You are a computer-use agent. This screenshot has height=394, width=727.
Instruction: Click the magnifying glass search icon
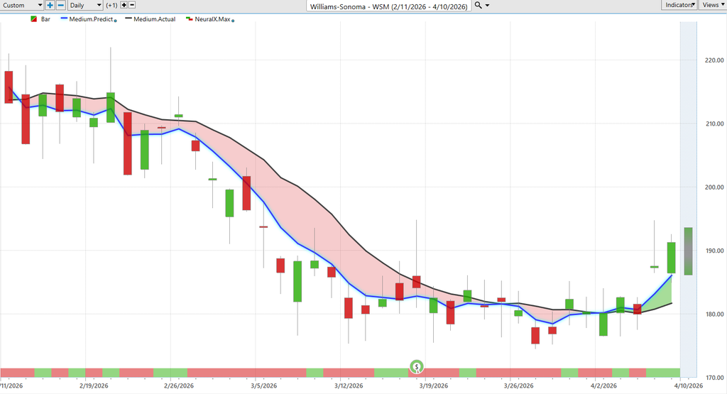pos(478,5)
